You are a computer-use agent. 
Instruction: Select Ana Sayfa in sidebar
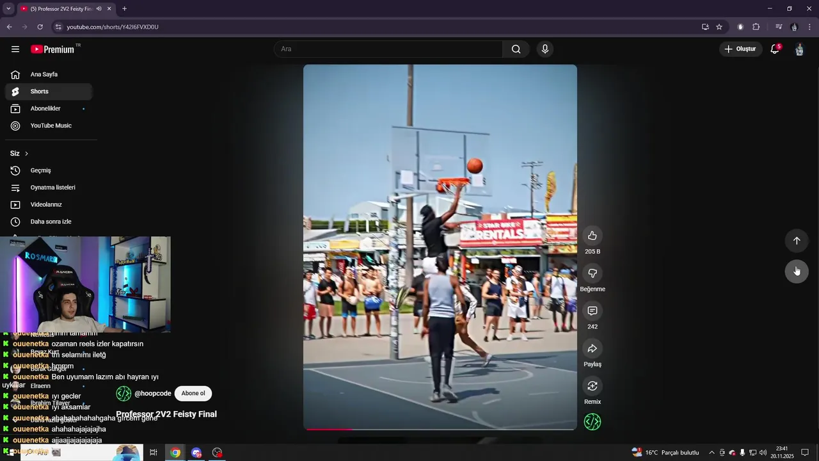[49, 74]
